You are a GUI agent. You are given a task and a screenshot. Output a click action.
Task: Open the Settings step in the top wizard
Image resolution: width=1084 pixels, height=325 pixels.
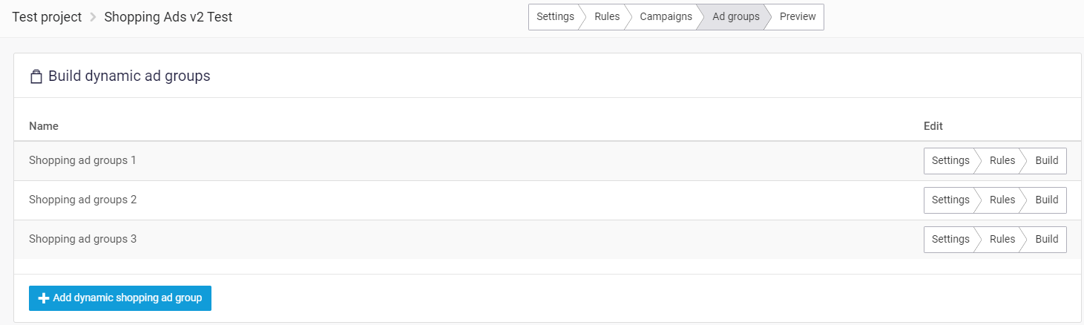coord(554,17)
